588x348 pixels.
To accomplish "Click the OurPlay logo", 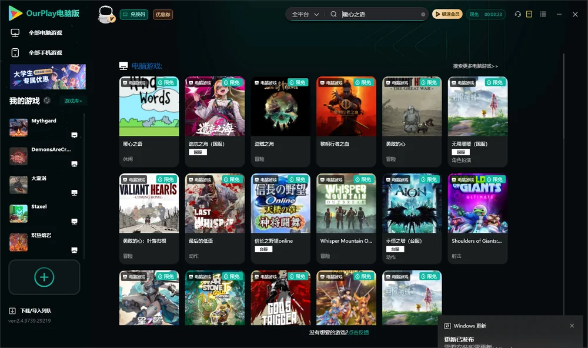I will (x=44, y=14).
